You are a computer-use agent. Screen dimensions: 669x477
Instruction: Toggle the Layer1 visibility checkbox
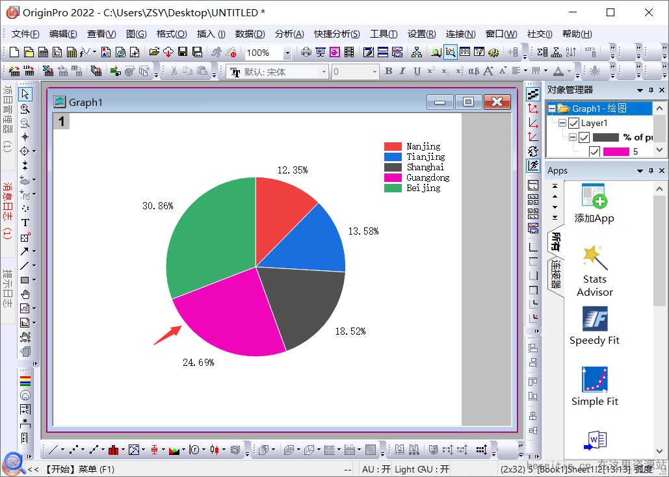click(x=573, y=123)
